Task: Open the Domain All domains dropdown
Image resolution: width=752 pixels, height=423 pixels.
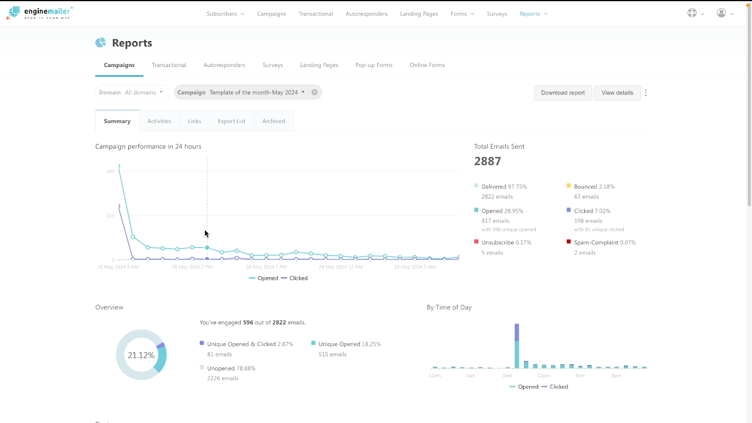Action: coord(132,92)
